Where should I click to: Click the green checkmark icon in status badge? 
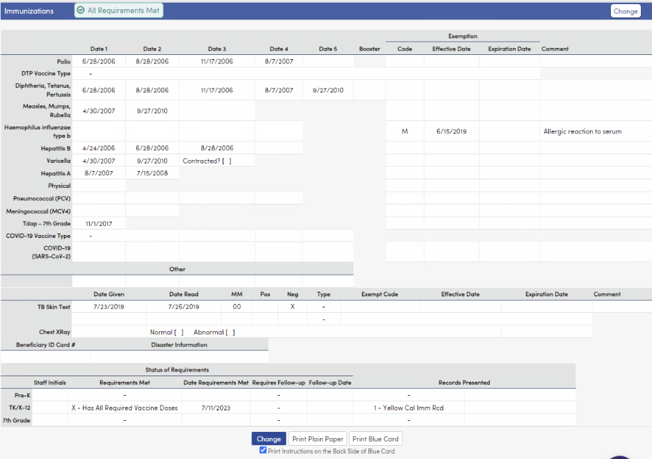click(x=81, y=10)
